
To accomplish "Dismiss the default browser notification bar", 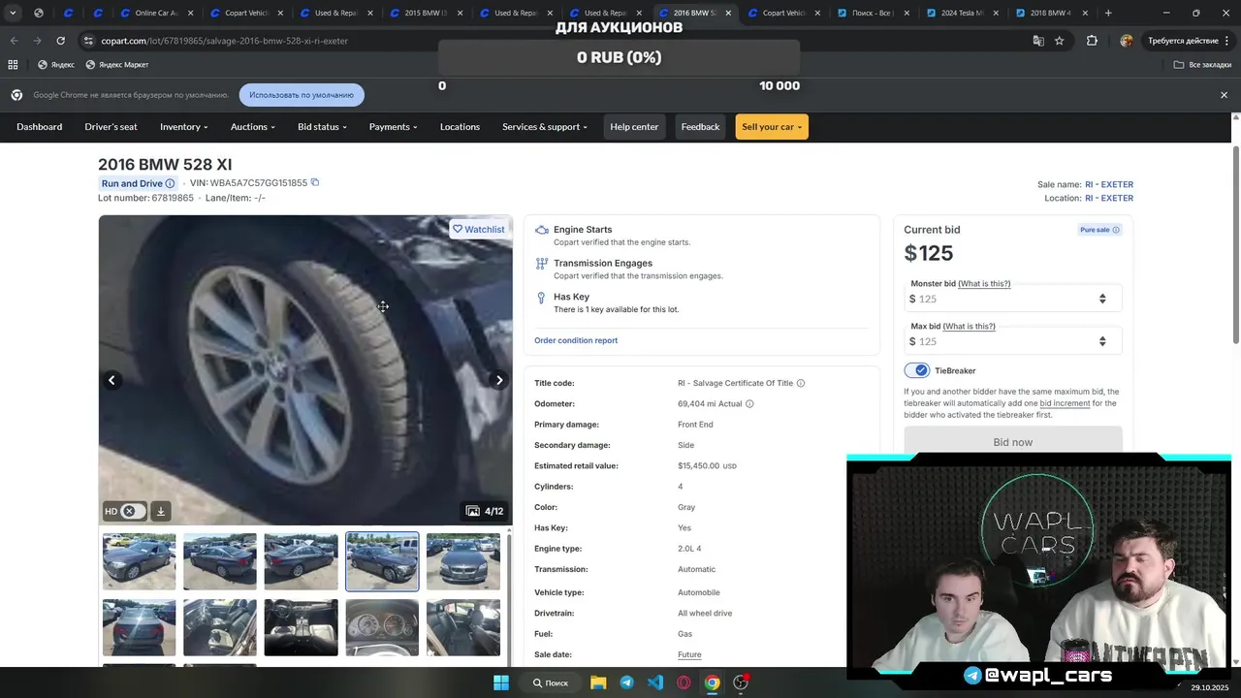I will click(1224, 95).
